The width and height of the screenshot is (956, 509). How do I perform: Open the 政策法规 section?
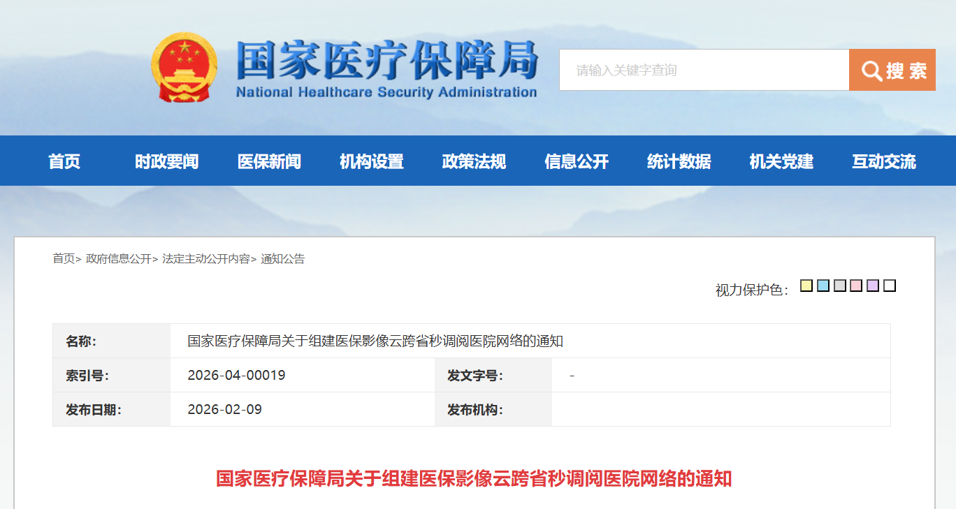474,161
